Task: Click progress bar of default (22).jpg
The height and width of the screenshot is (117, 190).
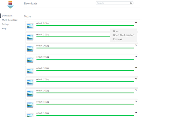Action: pos(85,26)
